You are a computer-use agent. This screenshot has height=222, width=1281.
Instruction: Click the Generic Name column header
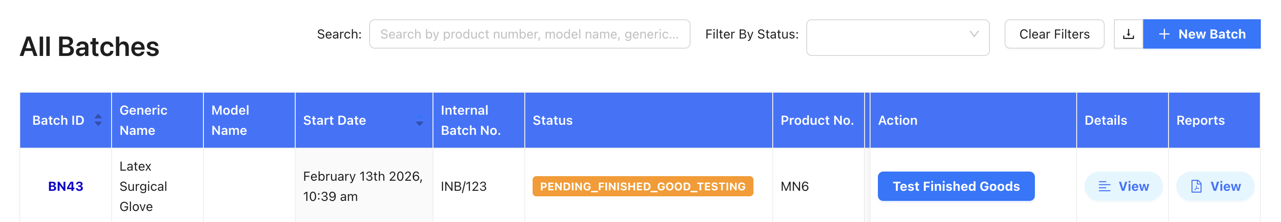click(144, 120)
